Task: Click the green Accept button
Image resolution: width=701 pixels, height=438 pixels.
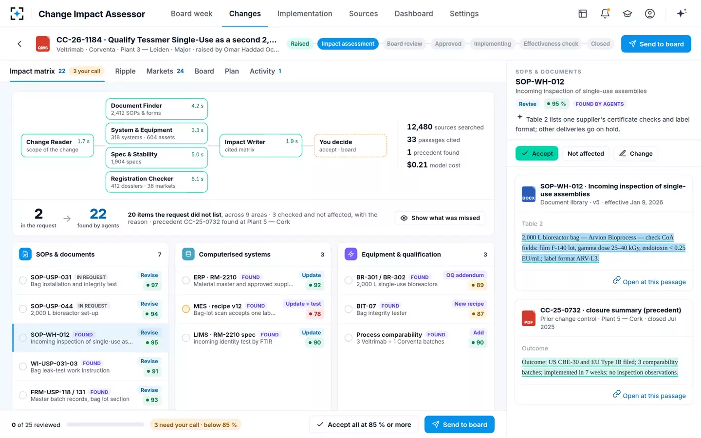Action: click(537, 153)
